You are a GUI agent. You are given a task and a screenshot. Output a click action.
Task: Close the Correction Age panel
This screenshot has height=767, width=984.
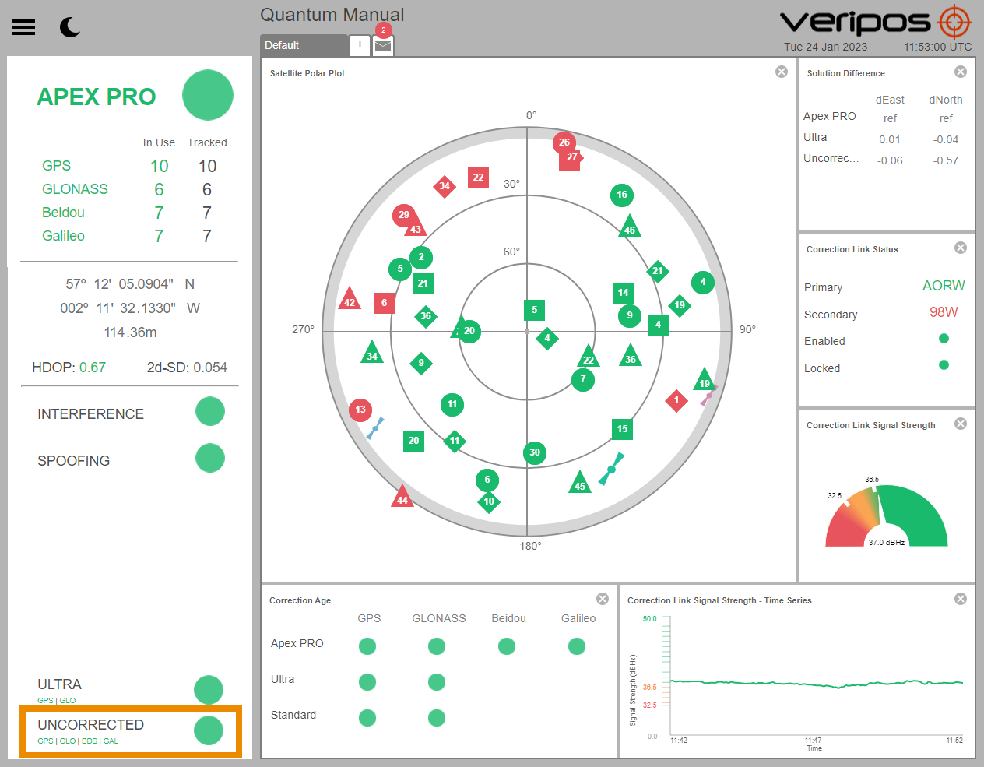click(603, 599)
